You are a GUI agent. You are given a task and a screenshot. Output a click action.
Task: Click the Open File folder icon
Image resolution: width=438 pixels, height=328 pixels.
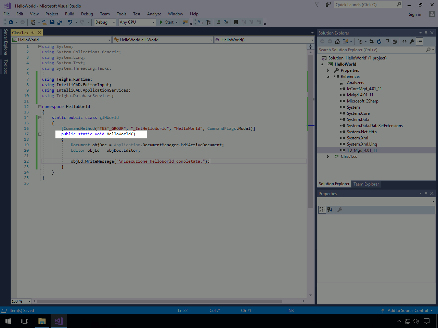click(44, 22)
